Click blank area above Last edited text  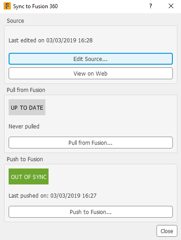pyautogui.click(x=91, y=31)
